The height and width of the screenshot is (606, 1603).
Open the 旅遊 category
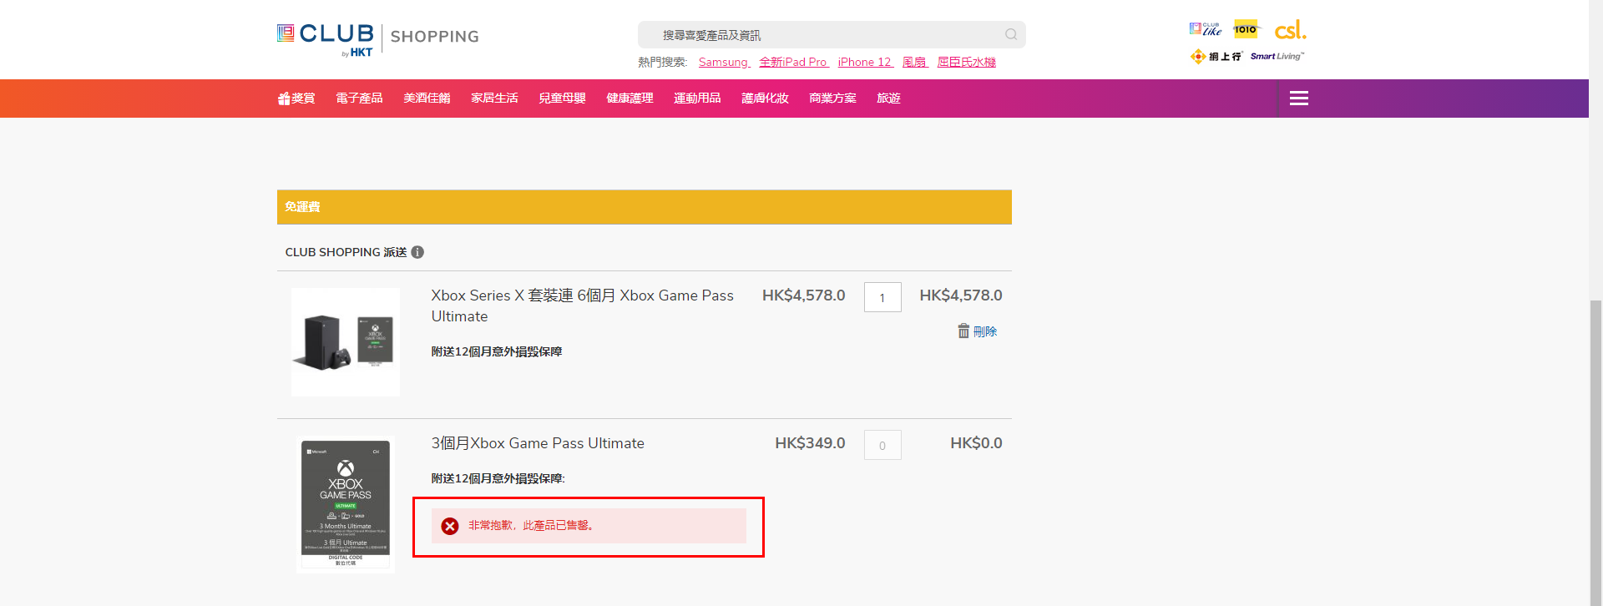point(888,98)
